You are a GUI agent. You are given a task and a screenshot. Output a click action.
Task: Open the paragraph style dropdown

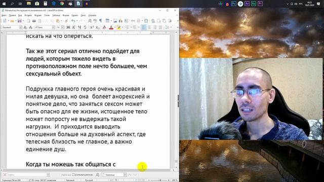[x=21, y=27]
